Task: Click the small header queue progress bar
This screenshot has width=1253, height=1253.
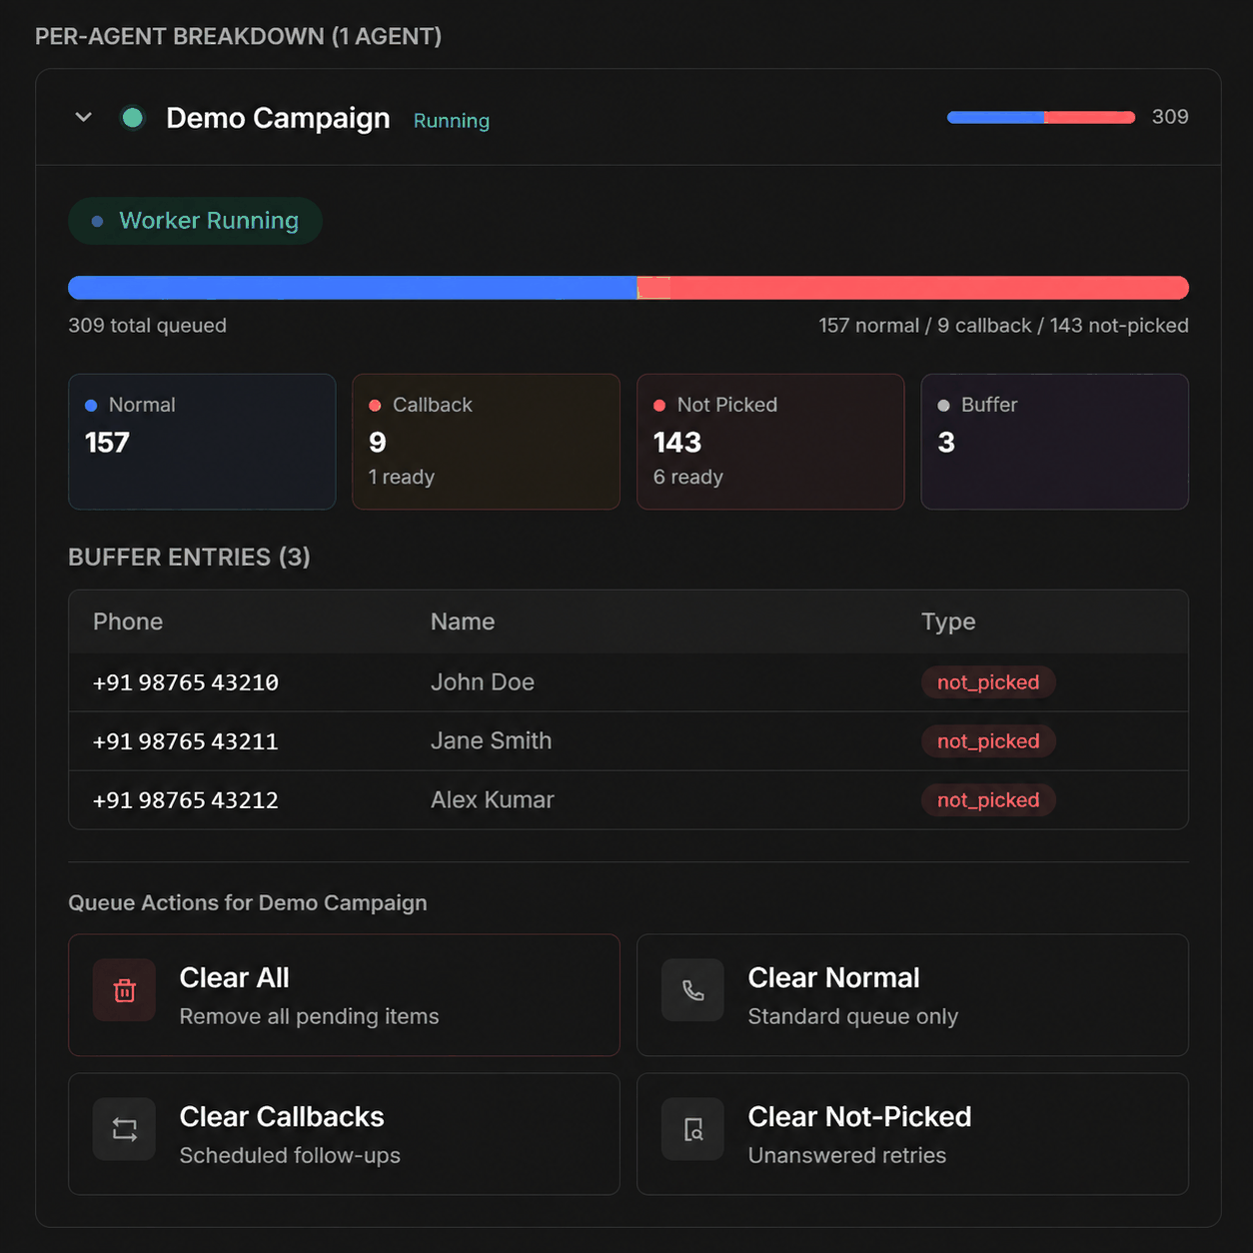Action: [x=1041, y=117]
